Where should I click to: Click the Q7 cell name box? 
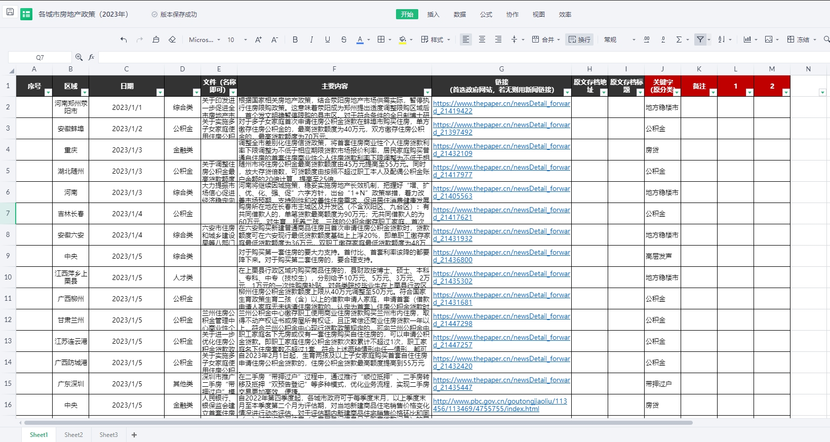click(x=40, y=57)
